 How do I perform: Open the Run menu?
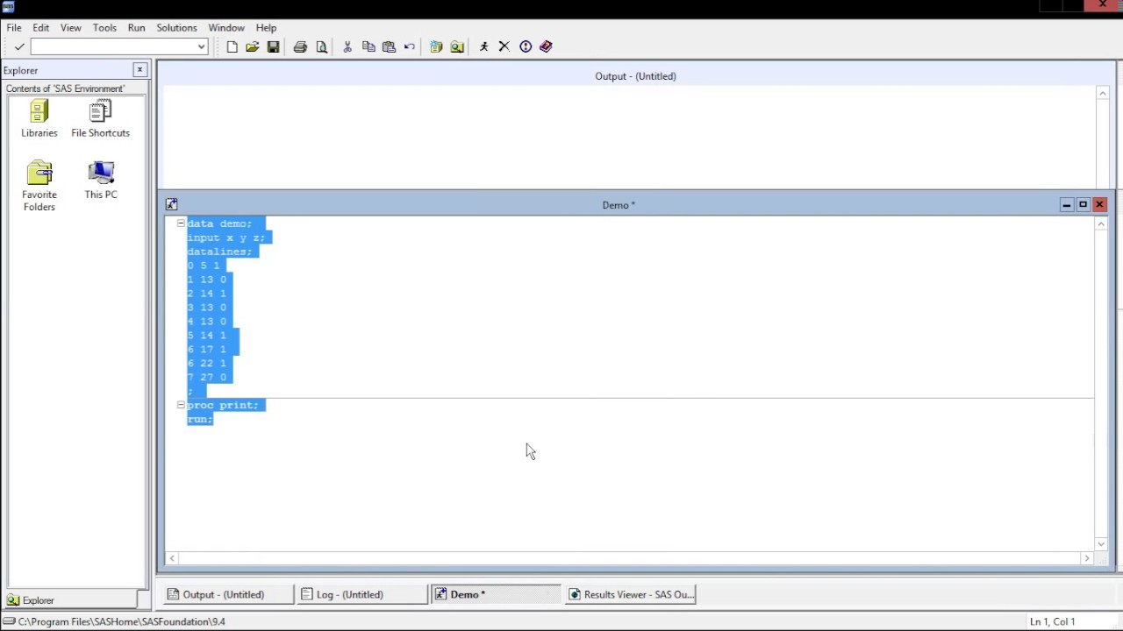click(x=136, y=27)
